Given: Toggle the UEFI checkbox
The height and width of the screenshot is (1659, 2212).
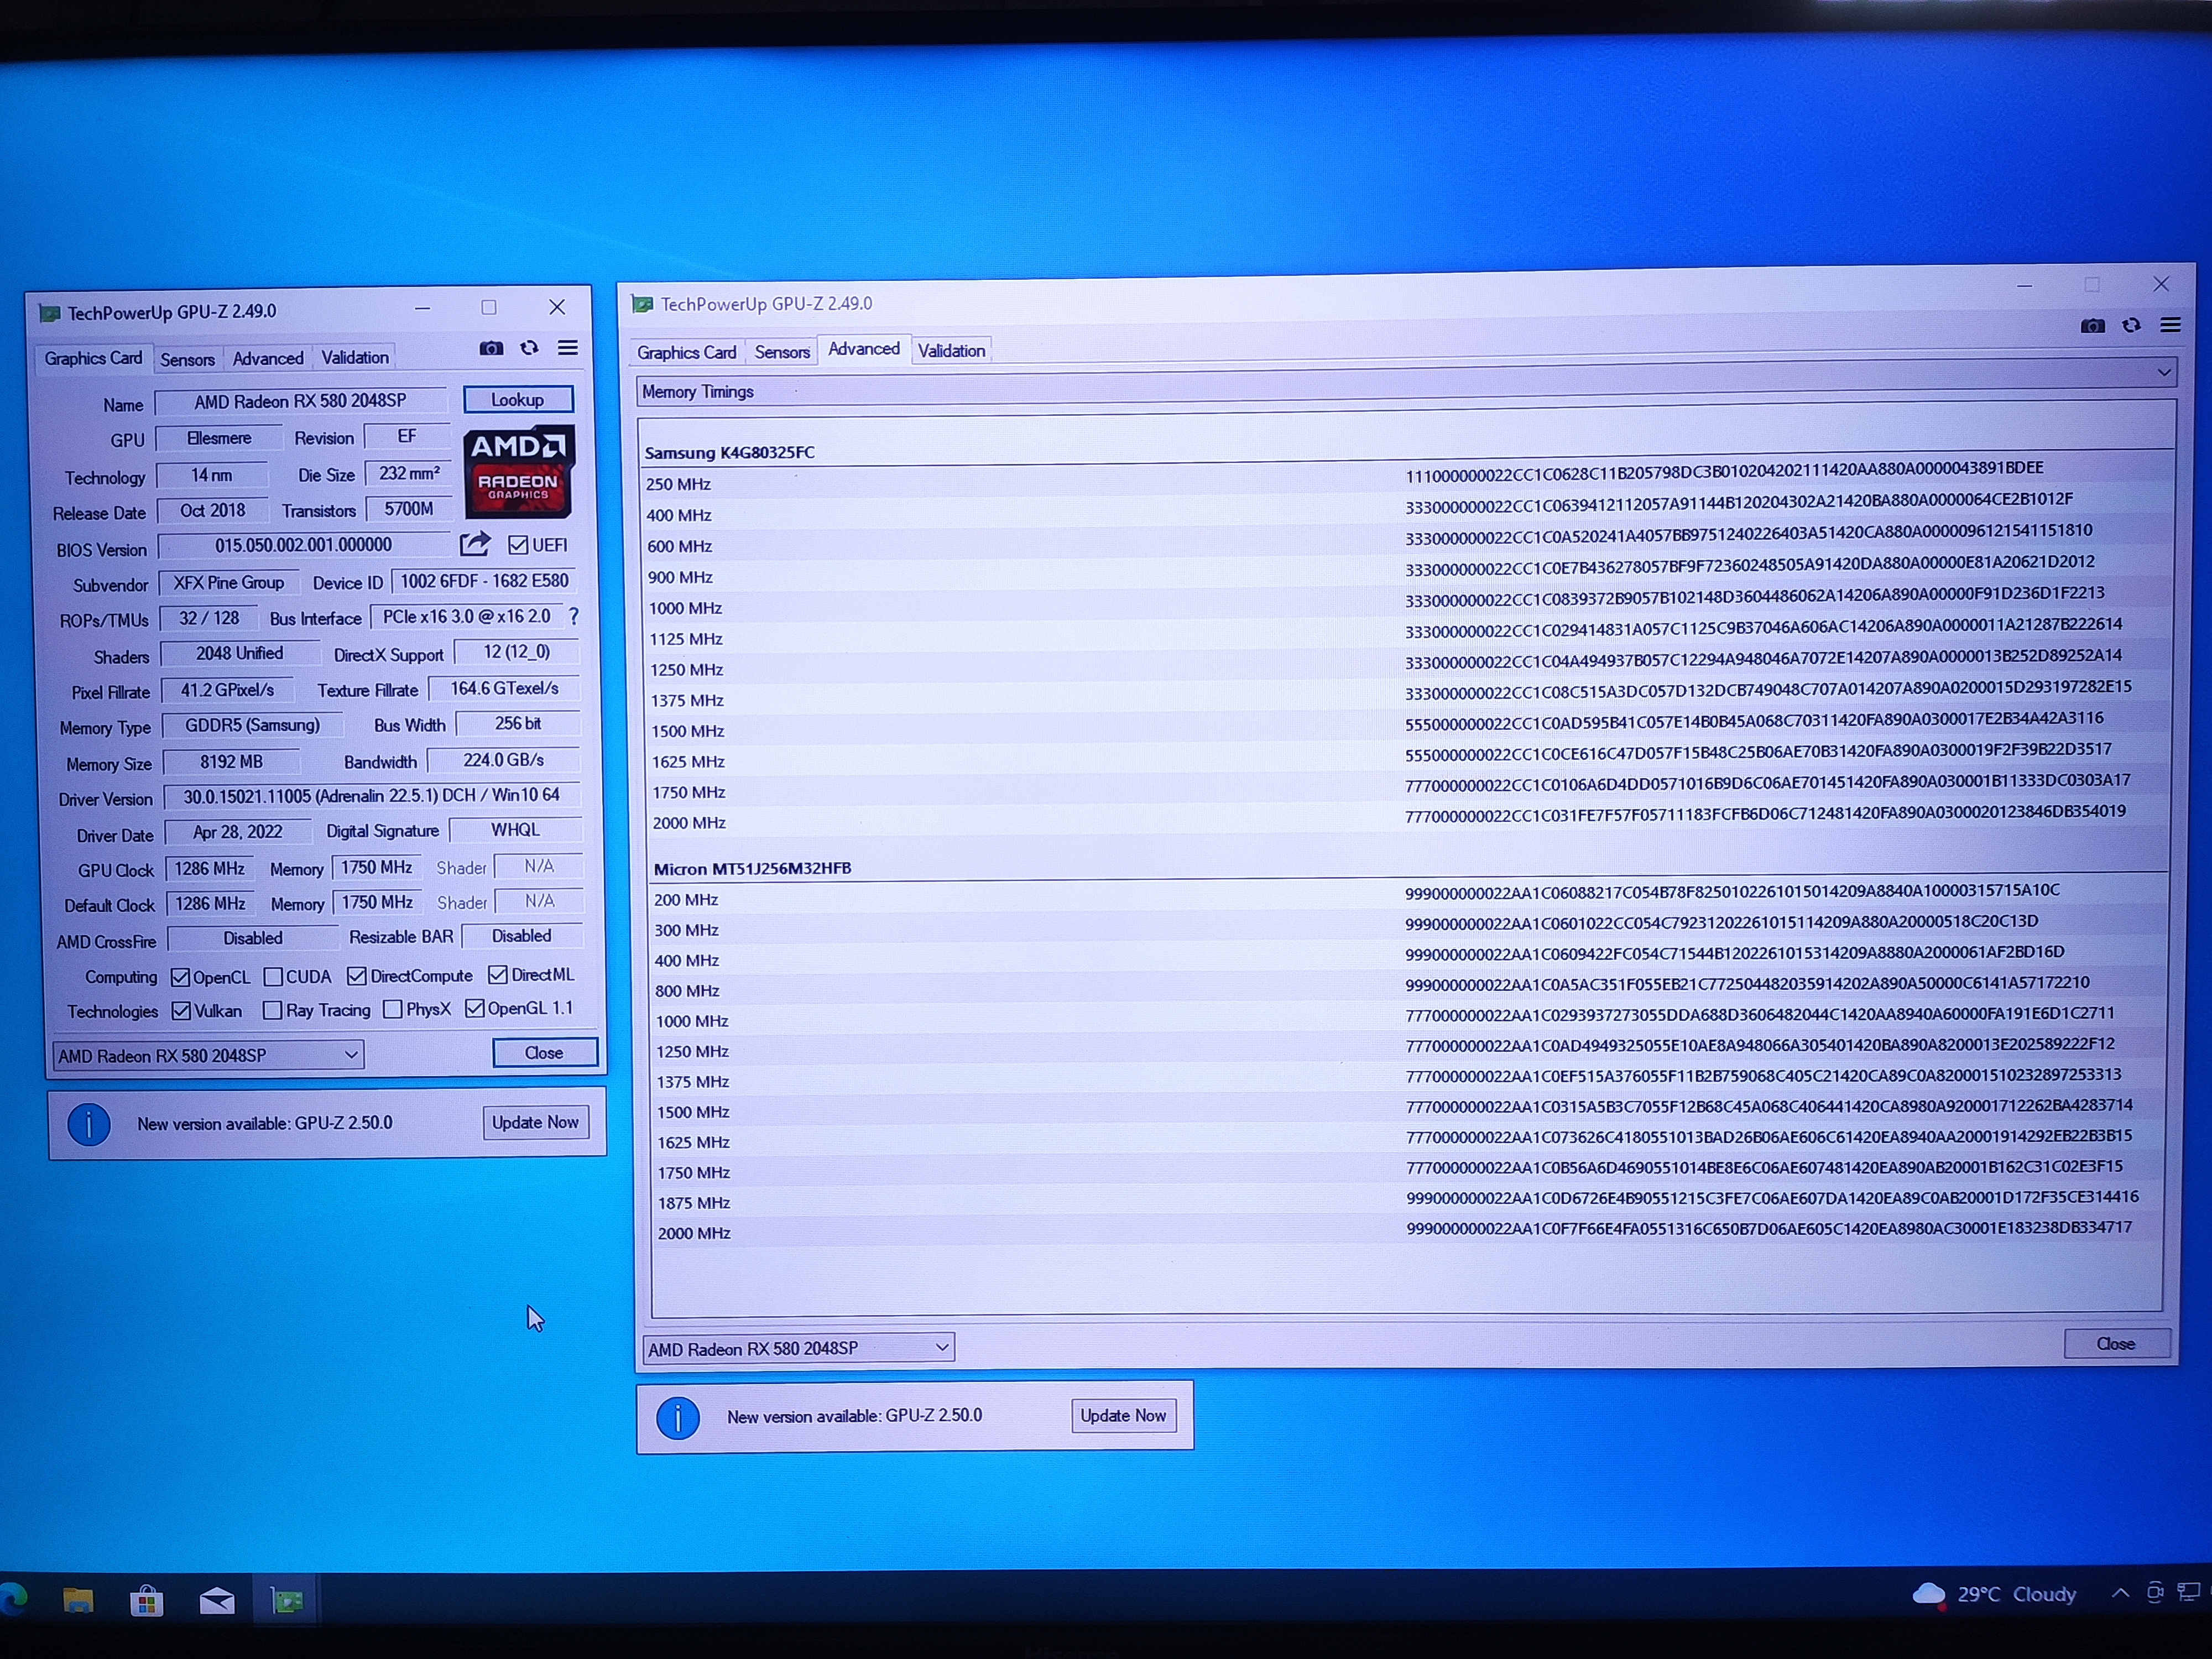Looking at the screenshot, I should click(518, 545).
